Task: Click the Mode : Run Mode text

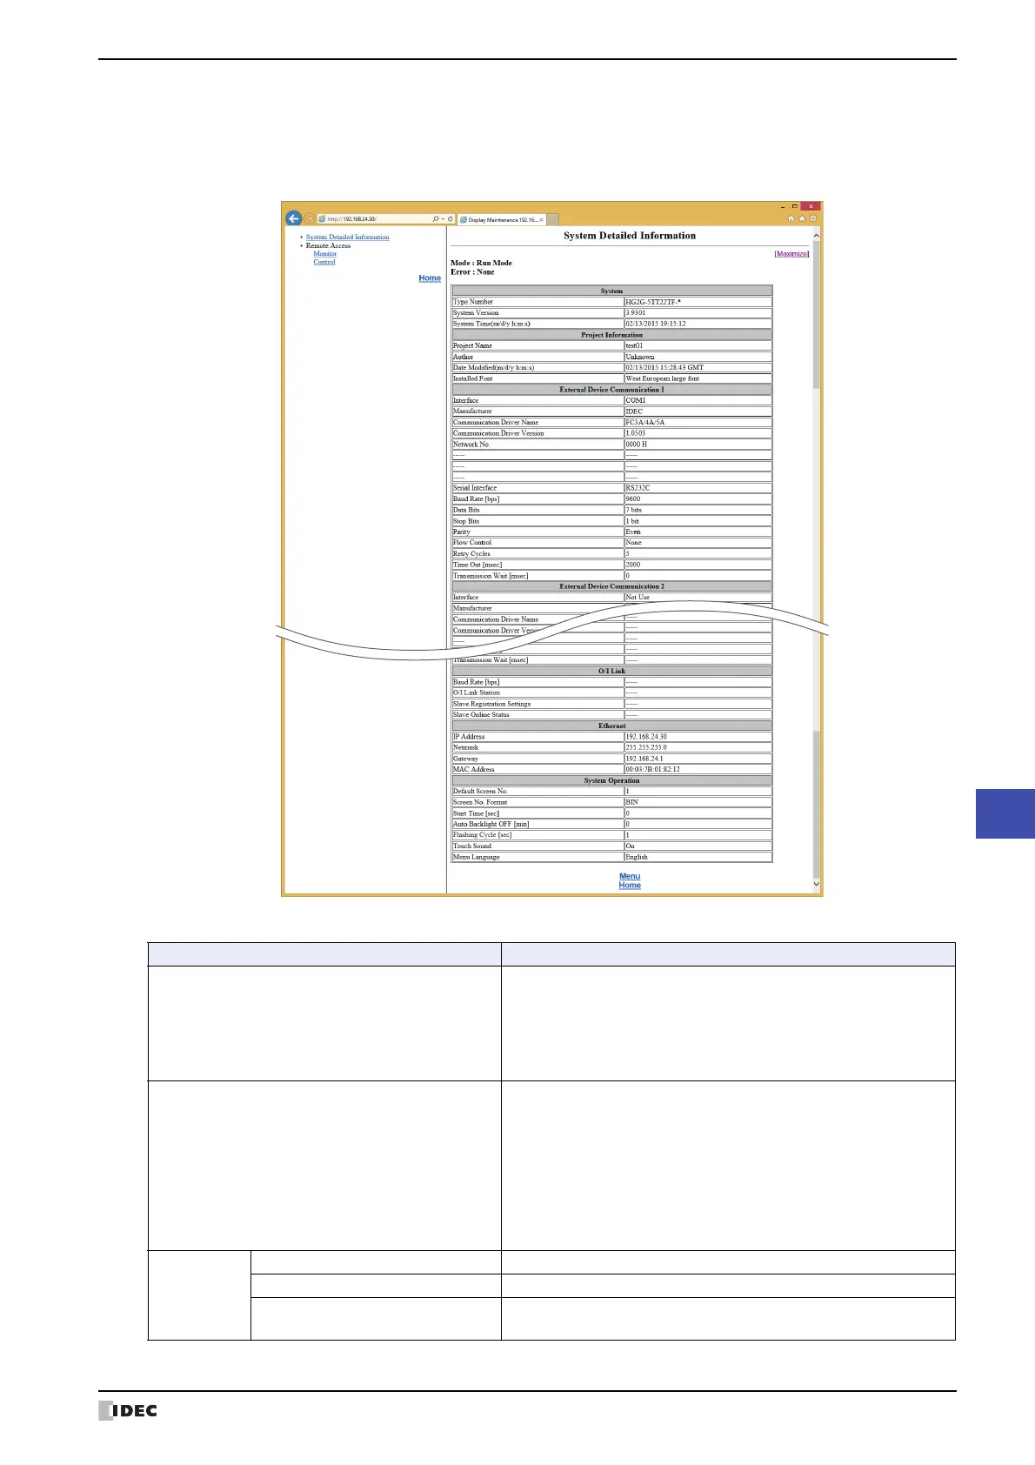Action: pos(481,263)
